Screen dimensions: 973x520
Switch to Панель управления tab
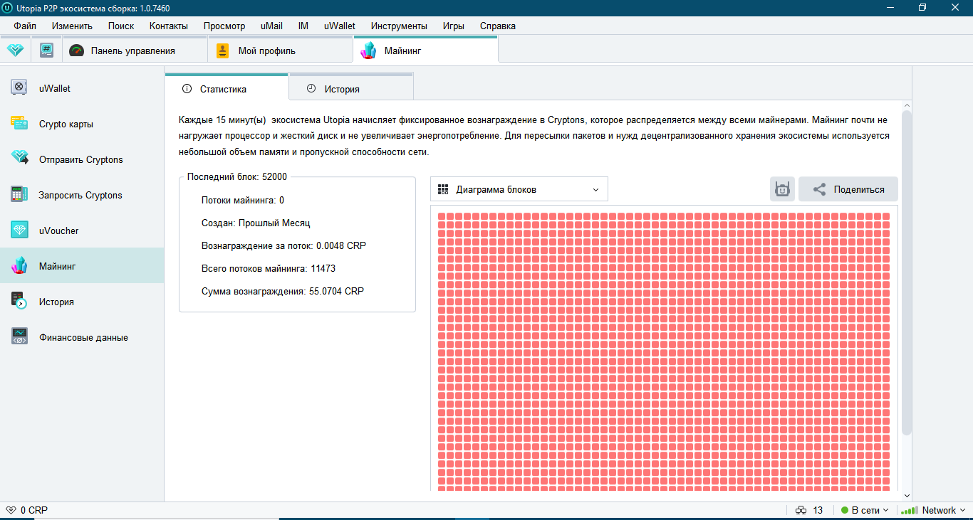tap(135, 51)
